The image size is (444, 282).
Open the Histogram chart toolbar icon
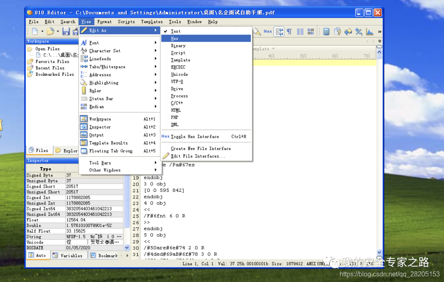click(370, 31)
